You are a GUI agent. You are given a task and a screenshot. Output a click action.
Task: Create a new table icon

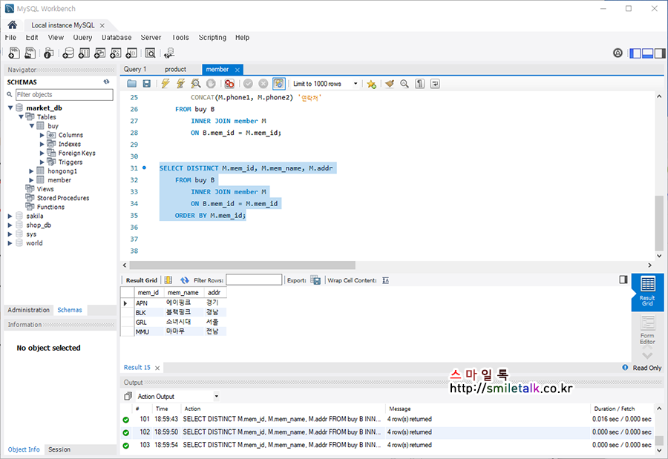click(x=84, y=53)
